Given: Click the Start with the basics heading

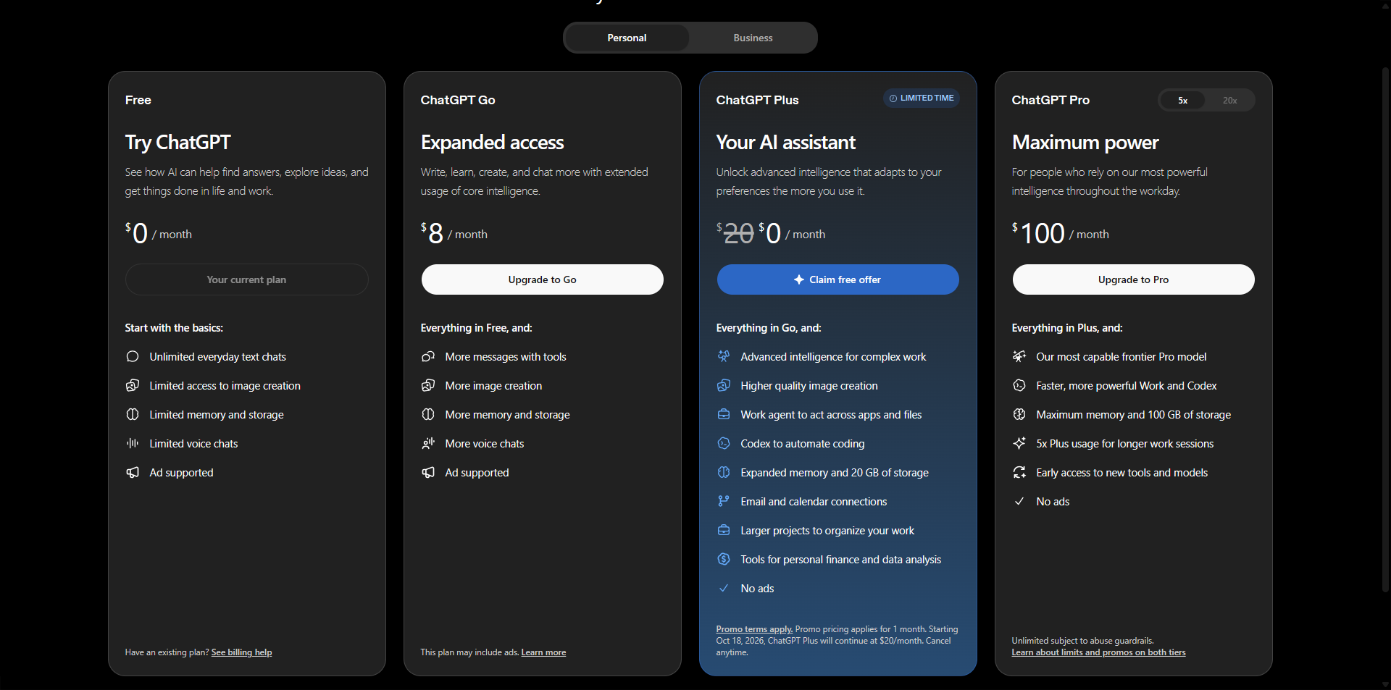Looking at the screenshot, I should tap(174, 328).
